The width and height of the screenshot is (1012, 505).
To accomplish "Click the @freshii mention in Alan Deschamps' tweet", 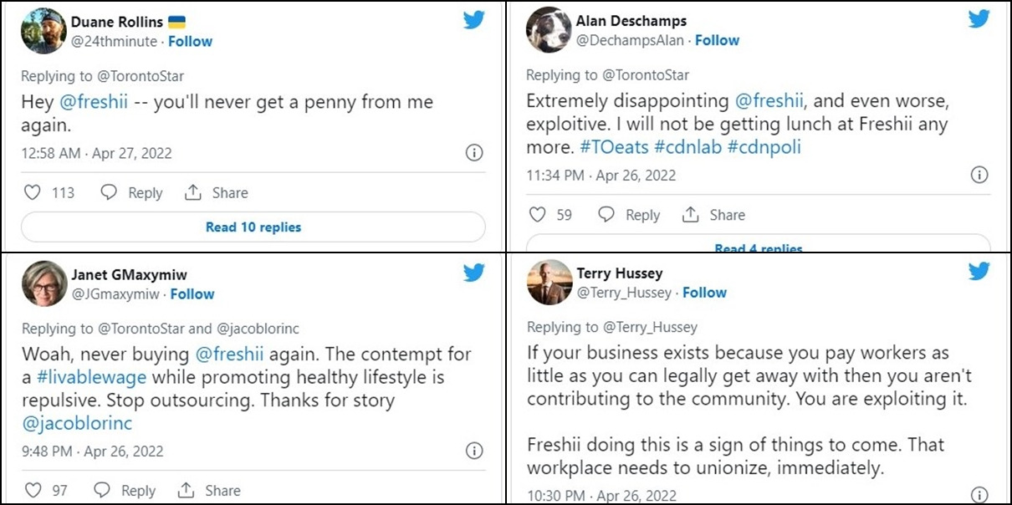I will 769,101.
